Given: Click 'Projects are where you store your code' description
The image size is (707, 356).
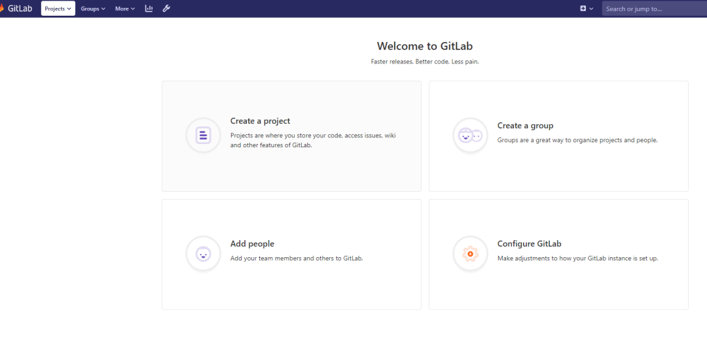Looking at the screenshot, I should click(313, 140).
